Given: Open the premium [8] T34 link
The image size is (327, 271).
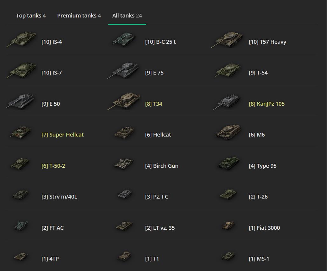Looking at the screenshot, I should tap(154, 104).
